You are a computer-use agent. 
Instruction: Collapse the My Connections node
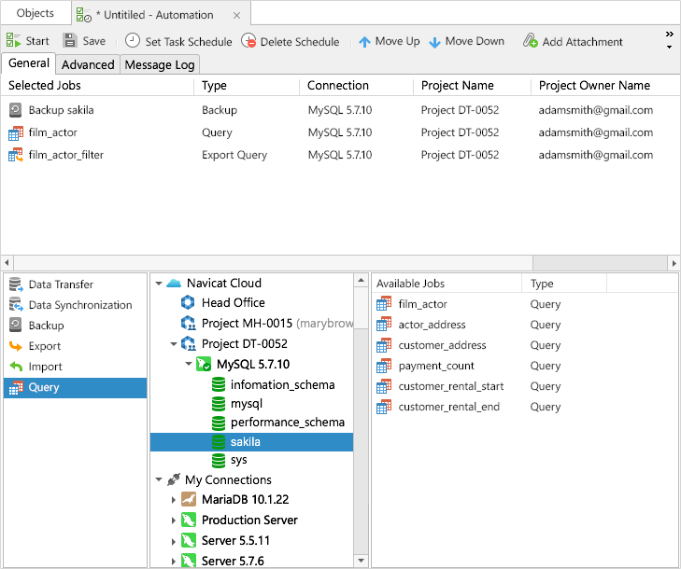click(159, 479)
